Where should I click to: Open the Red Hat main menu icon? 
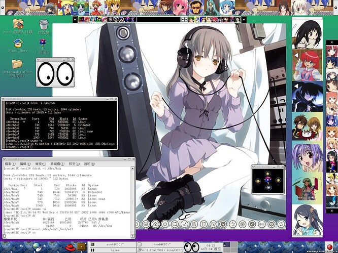(x=70, y=247)
